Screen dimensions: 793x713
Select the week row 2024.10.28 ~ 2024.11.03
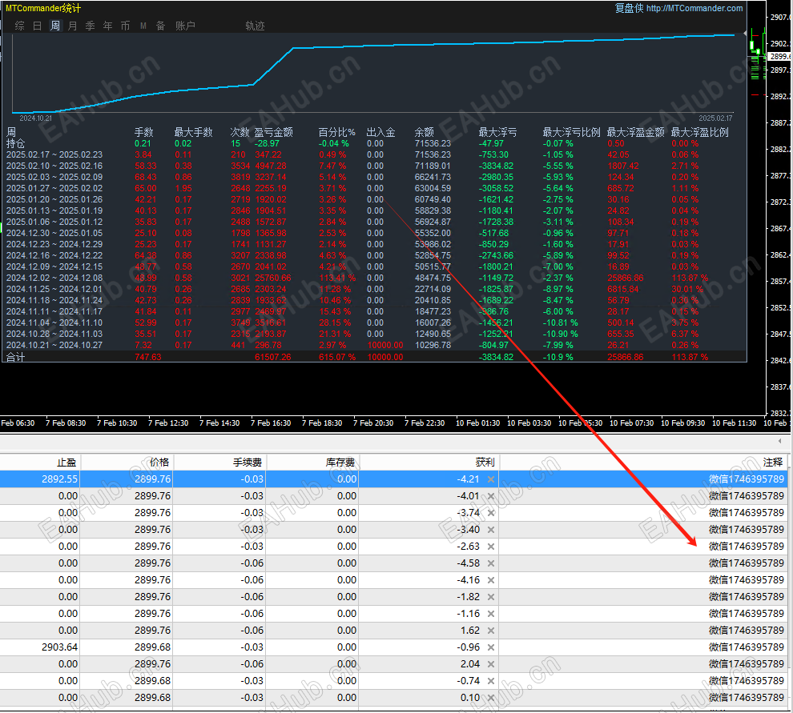[374, 334]
